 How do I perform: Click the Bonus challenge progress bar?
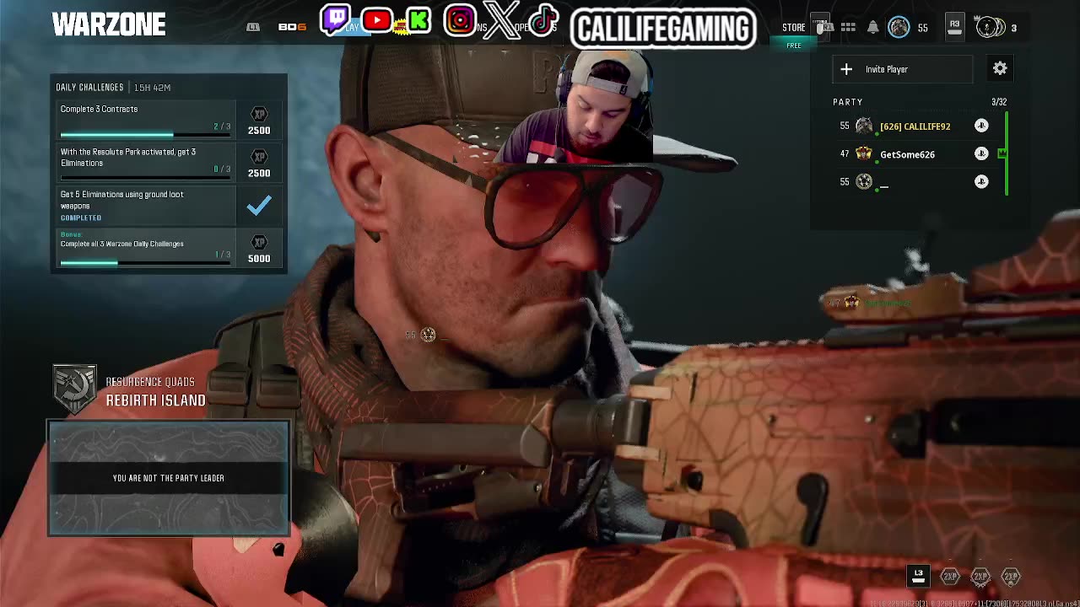click(x=145, y=263)
